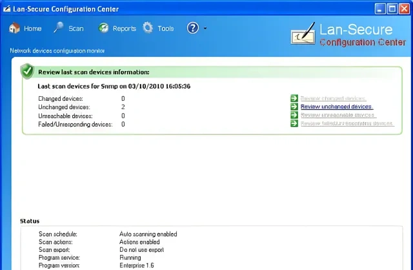413x270 pixels.
Task: Click the Lan-Secure logo notepad icon
Action: 303,34
